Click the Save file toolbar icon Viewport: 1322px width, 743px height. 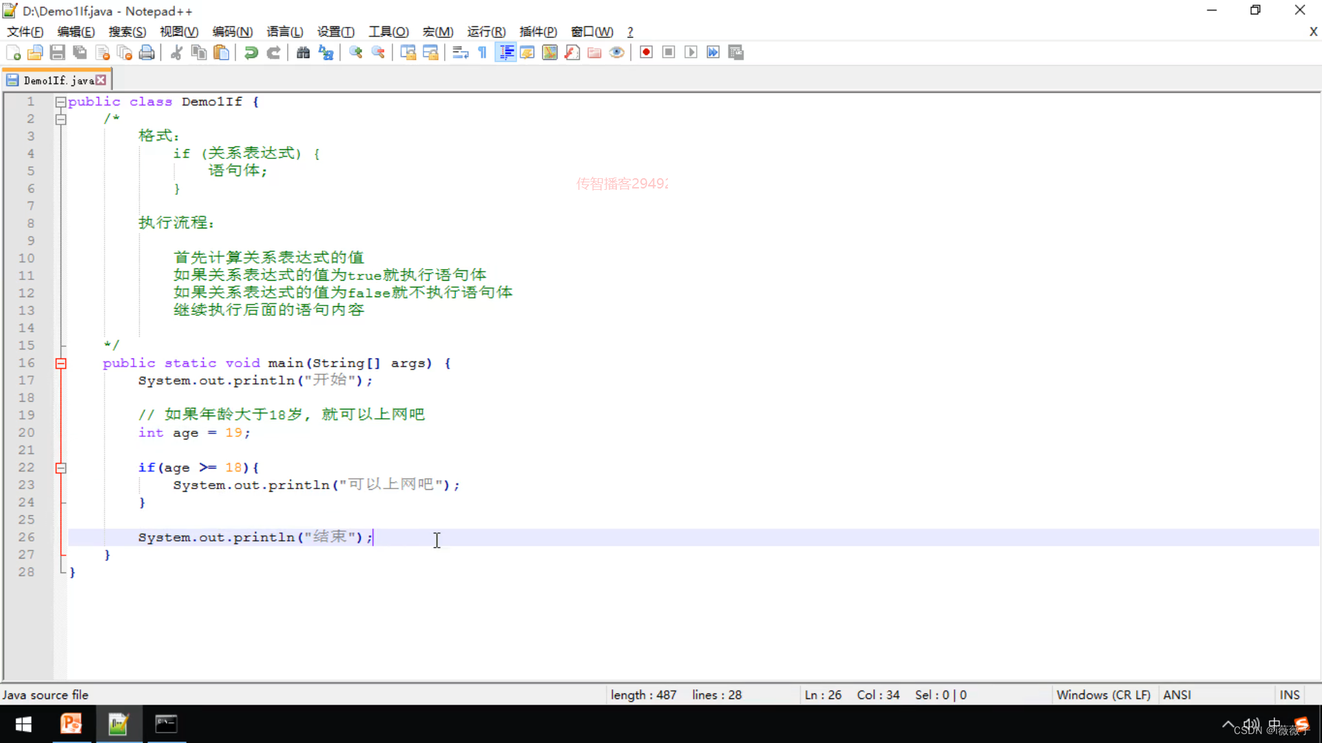58,52
